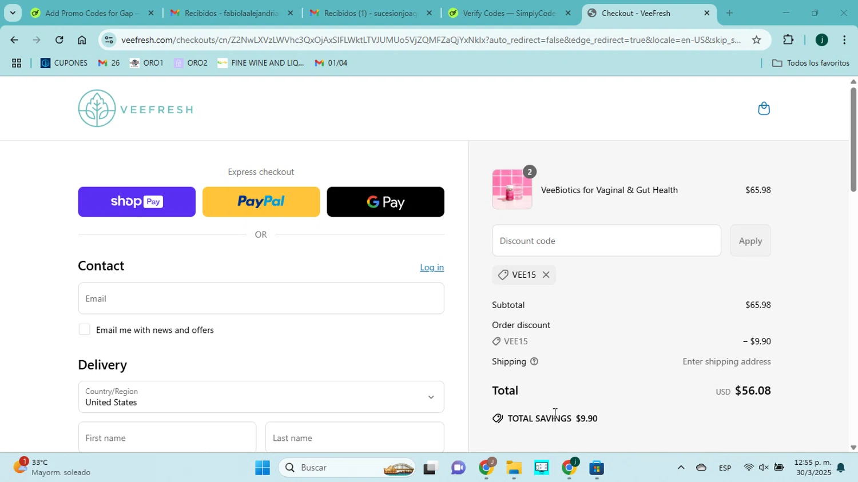
Task: Open the Todos los favoritos folder
Action: (x=811, y=63)
